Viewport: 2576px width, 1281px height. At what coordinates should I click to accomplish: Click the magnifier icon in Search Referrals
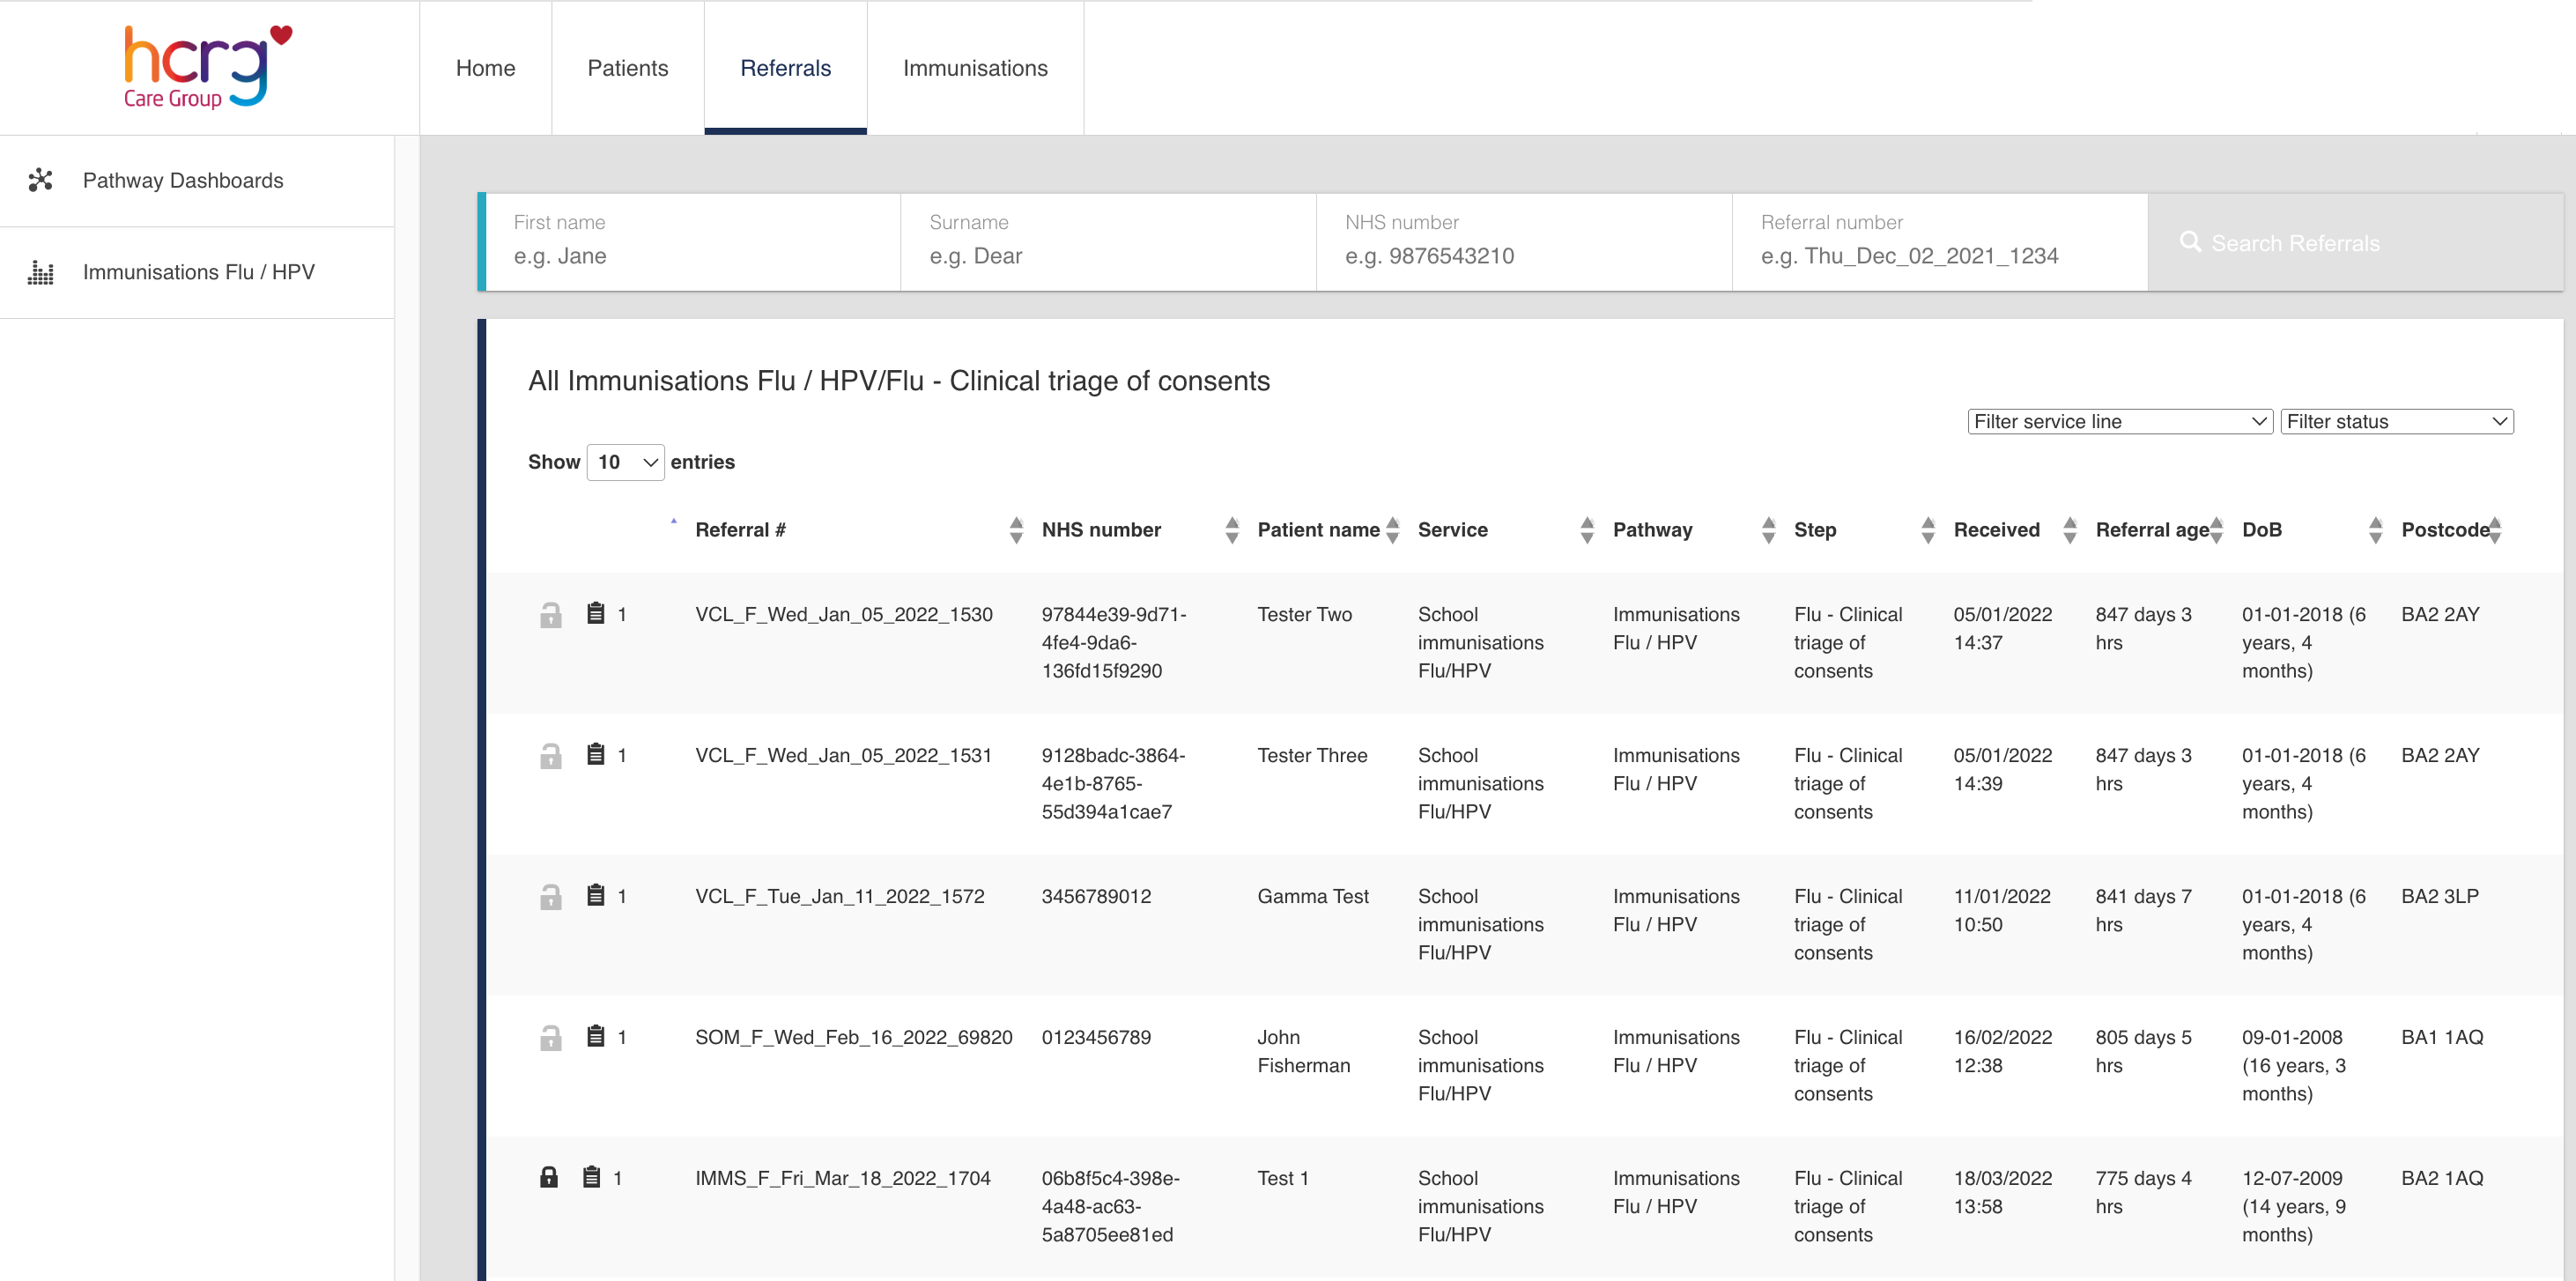pos(2190,242)
